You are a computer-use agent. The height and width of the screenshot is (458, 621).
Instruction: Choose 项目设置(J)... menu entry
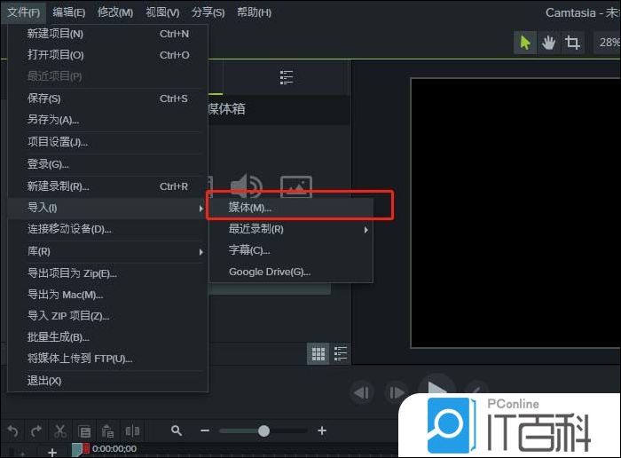coord(107,142)
